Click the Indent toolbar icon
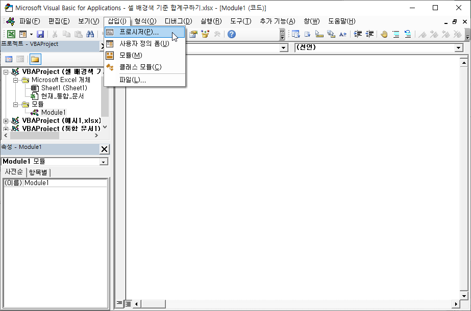471x311 pixels. tap(358, 34)
